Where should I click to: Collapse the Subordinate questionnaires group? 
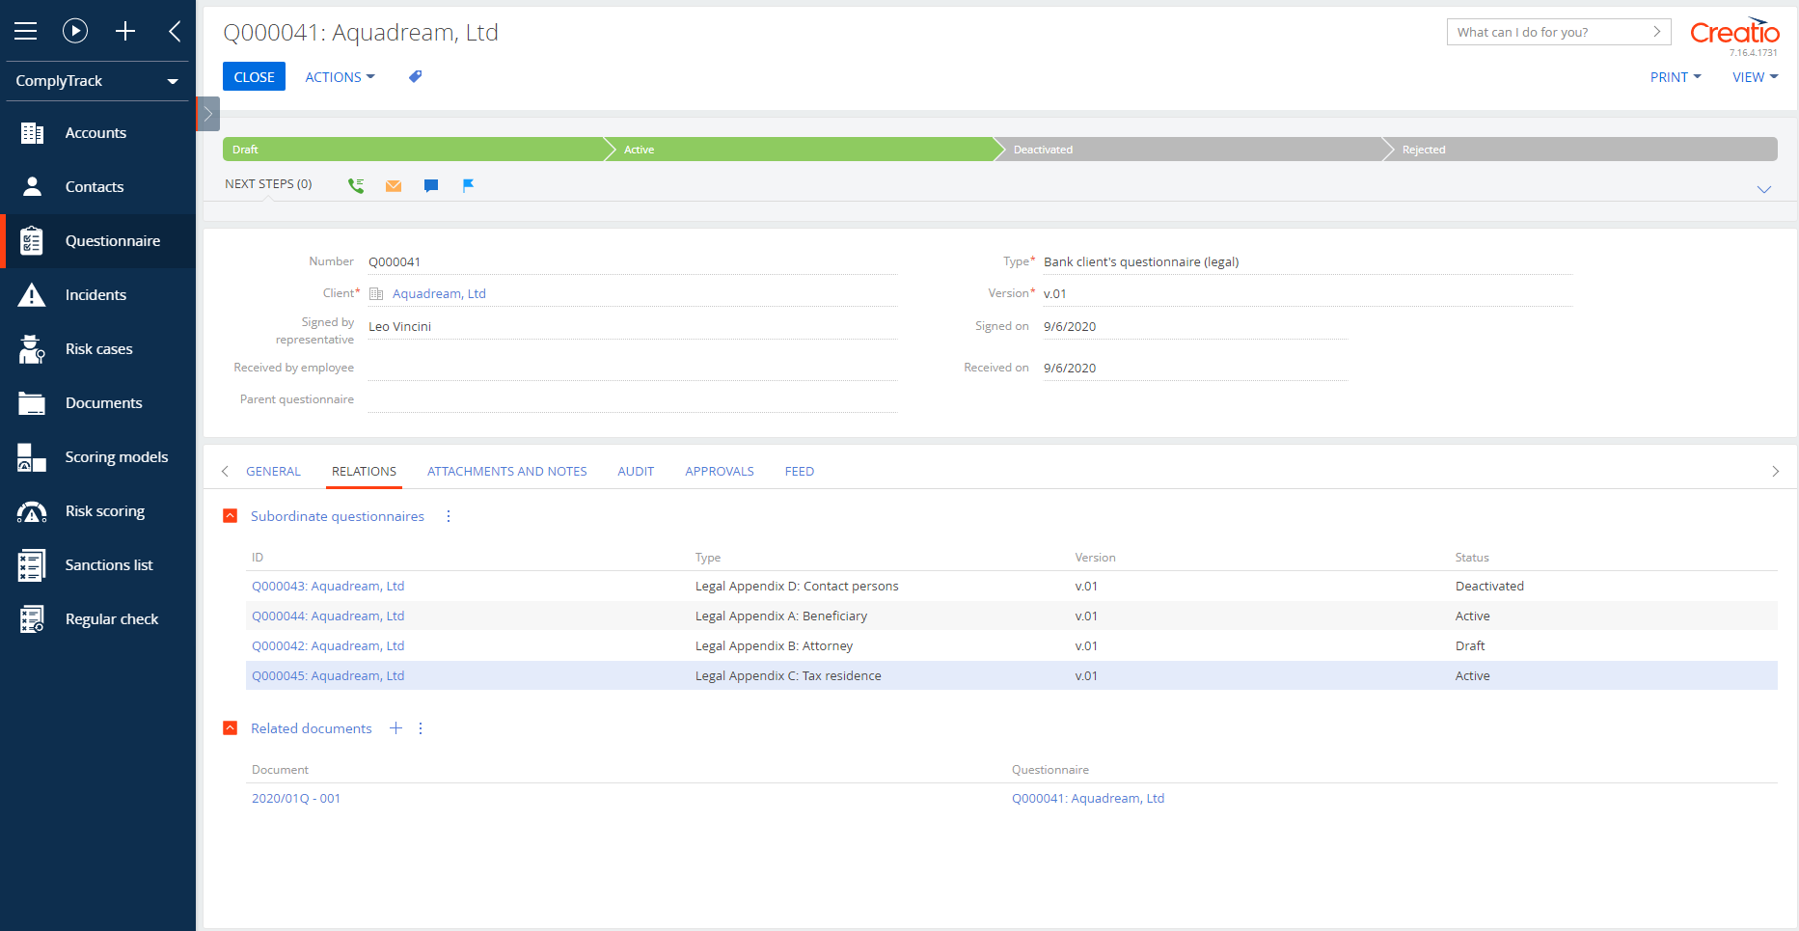pos(231,515)
